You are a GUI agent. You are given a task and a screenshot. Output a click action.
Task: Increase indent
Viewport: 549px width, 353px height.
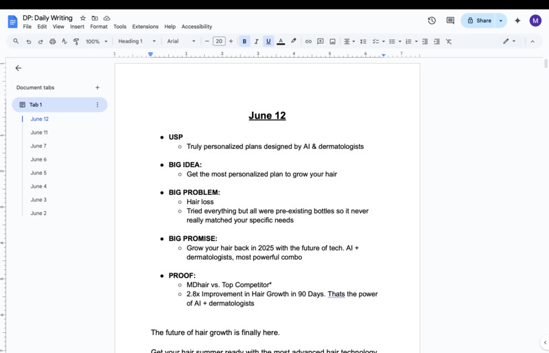[x=436, y=41]
